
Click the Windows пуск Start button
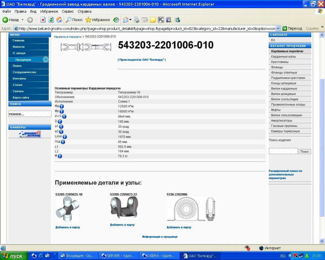[14, 256]
